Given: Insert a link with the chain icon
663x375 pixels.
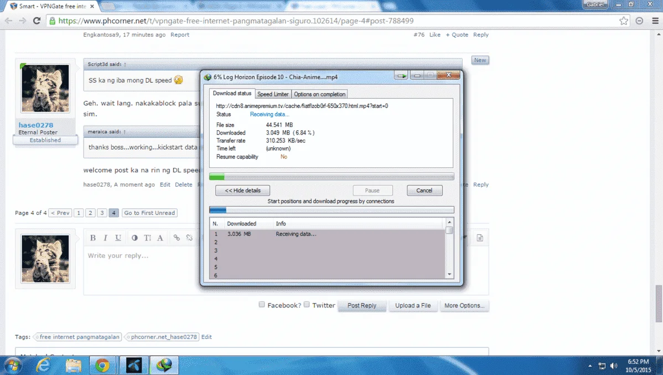Looking at the screenshot, I should pos(177,238).
